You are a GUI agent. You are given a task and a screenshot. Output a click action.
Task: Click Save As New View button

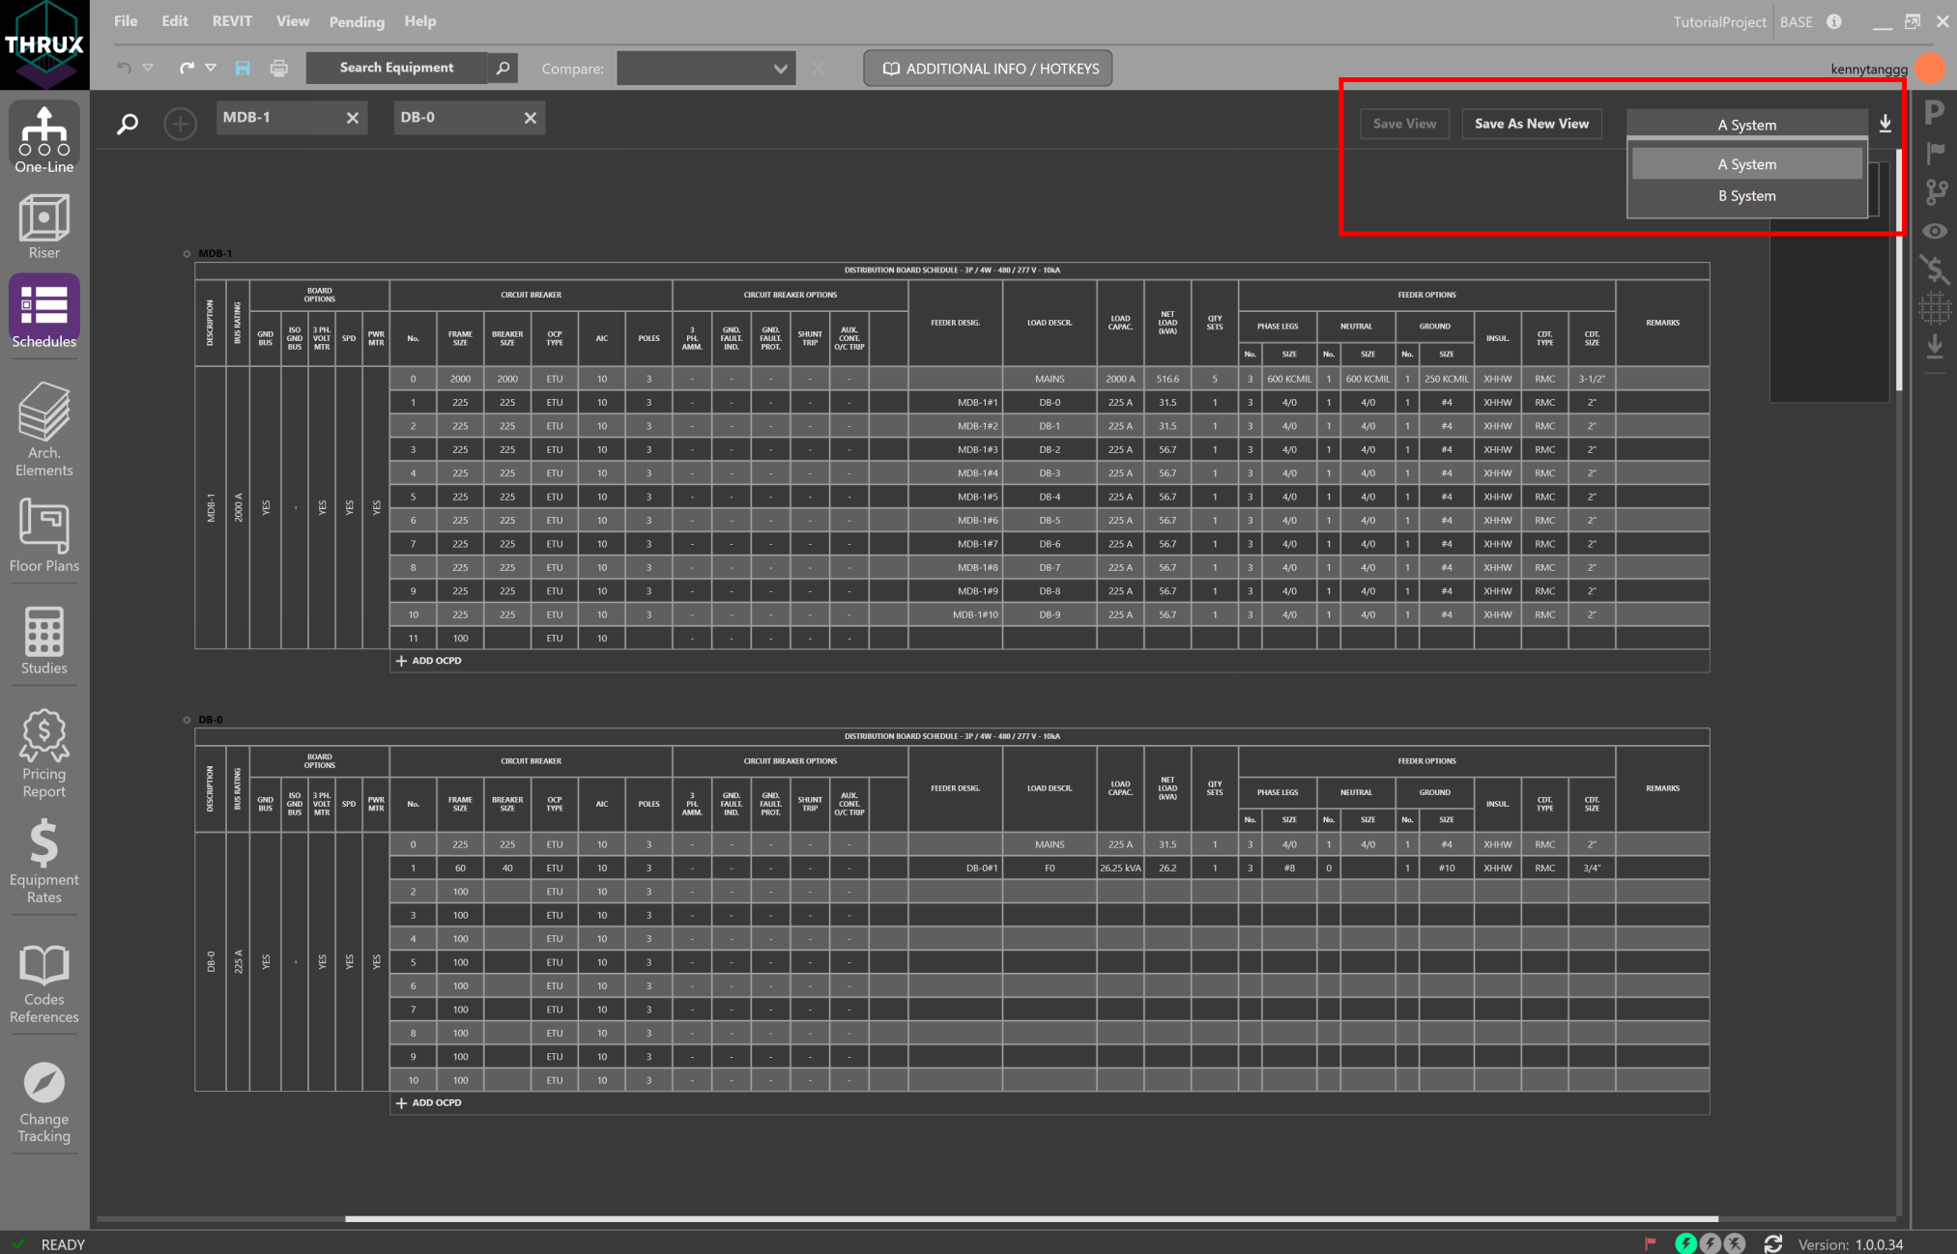pyautogui.click(x=1531, y=124)
